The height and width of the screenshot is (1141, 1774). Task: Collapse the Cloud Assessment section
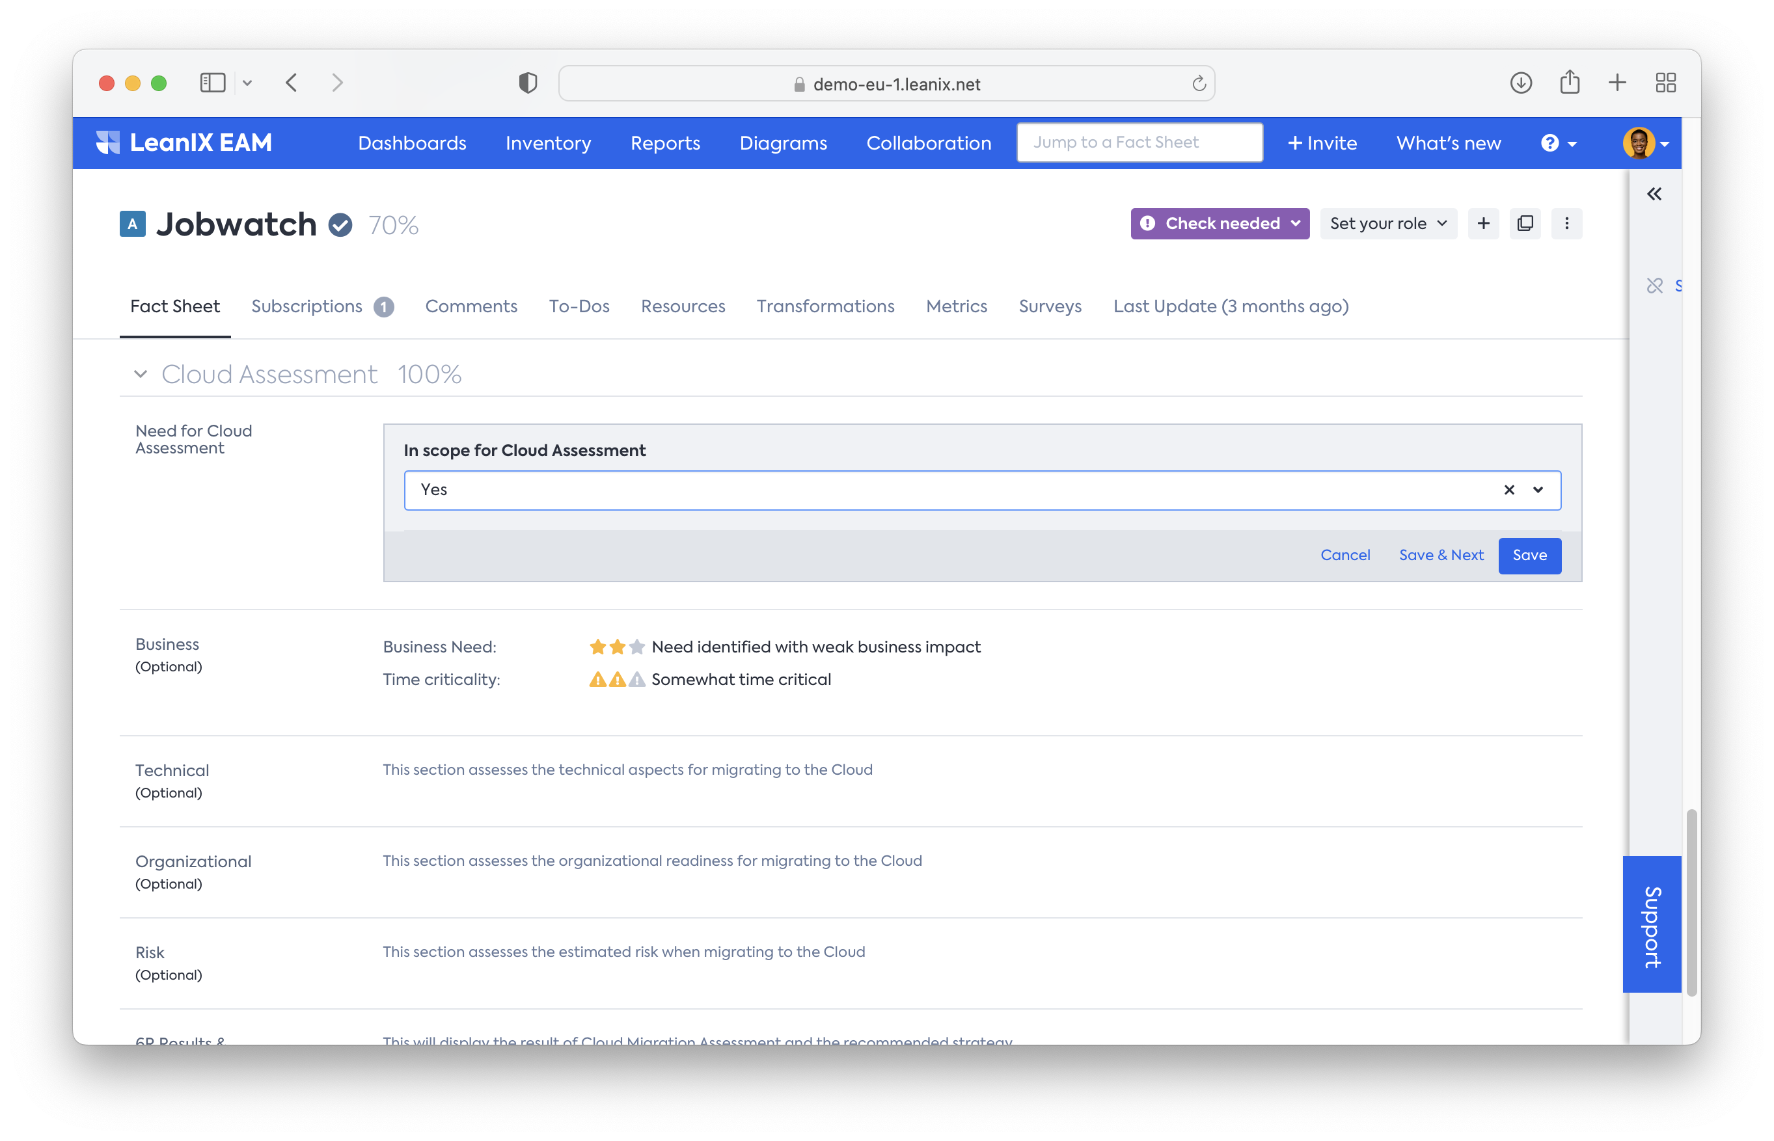141,374
